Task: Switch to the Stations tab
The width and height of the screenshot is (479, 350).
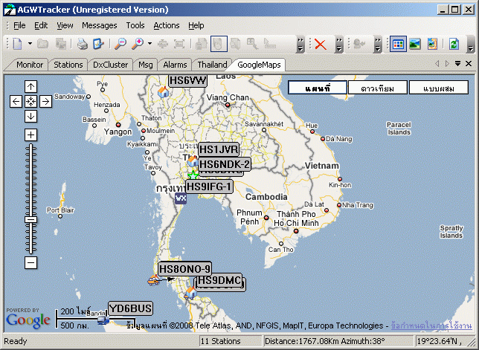Action: point(68,65)
